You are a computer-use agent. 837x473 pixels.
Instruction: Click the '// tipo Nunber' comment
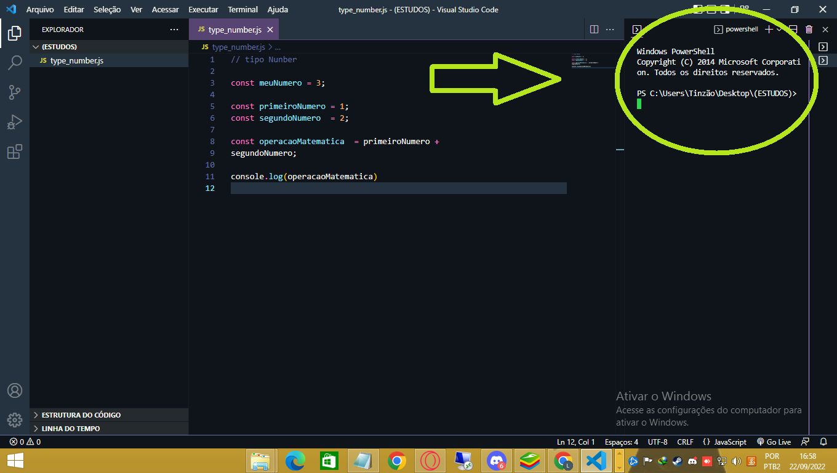tap(264, 59)
